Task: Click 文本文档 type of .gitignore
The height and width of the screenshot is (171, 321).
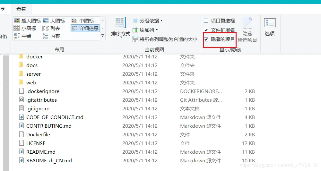Action: click(x=190, y=109)
